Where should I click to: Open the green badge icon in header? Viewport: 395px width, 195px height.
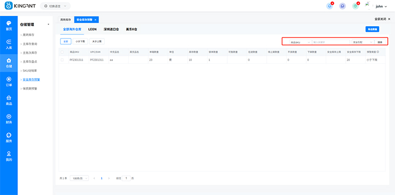coord(355,6)
